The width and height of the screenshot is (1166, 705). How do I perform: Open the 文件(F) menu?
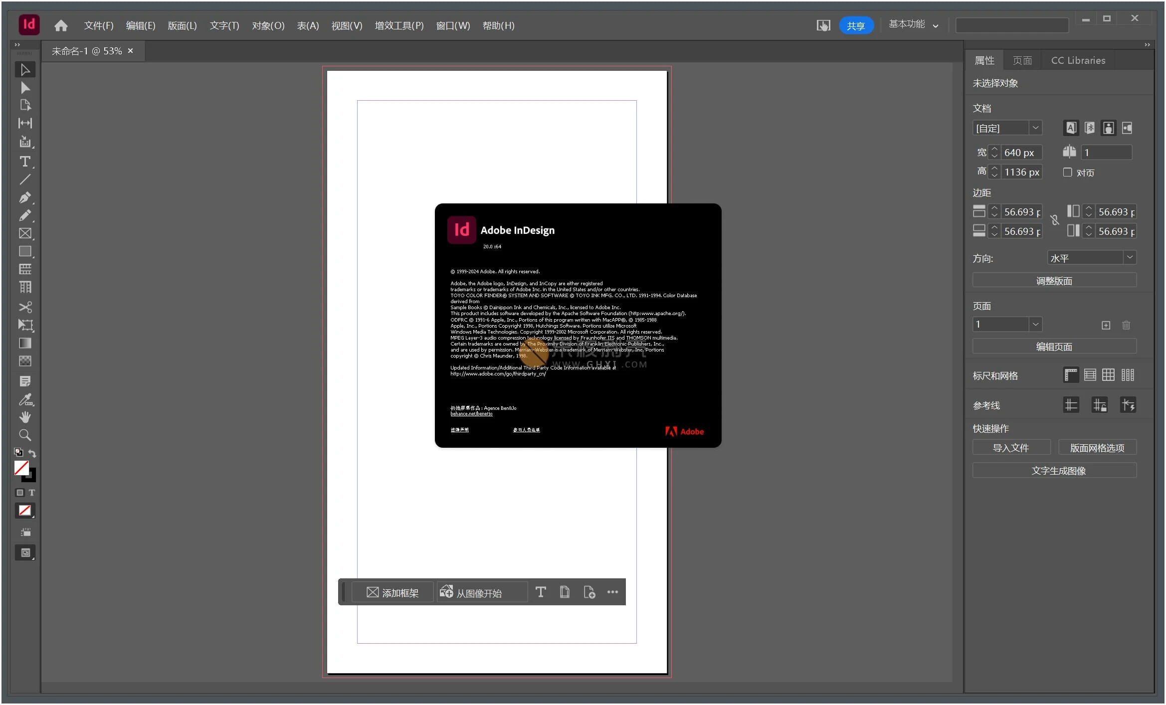[98, 25]
